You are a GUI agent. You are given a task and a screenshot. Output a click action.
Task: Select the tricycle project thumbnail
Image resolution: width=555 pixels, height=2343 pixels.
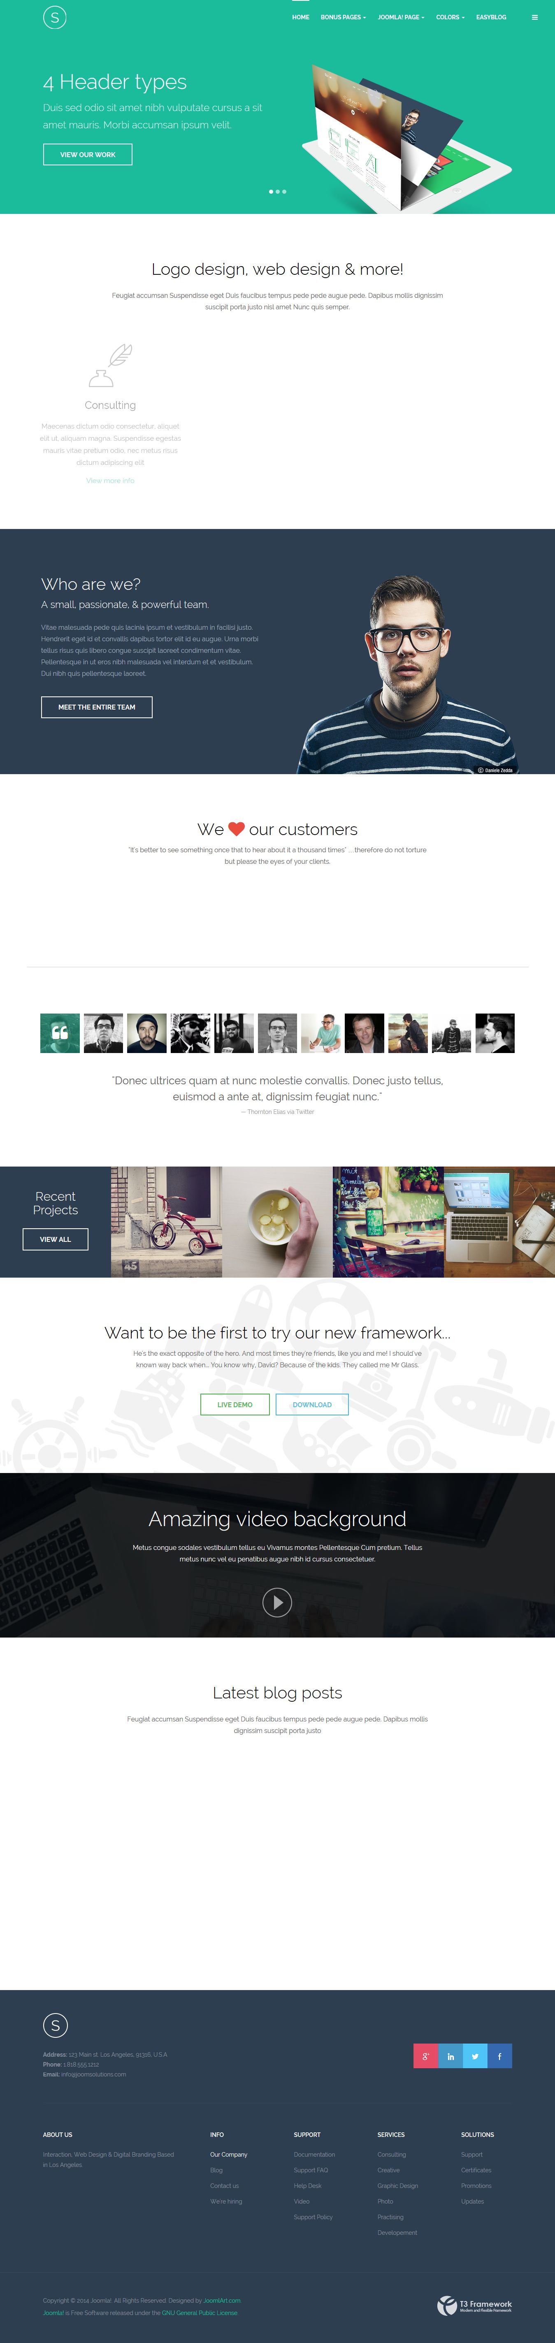167,1222
